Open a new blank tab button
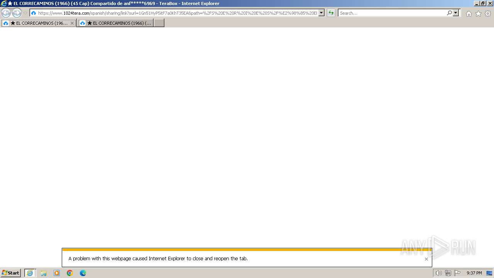 pos(159,23)
